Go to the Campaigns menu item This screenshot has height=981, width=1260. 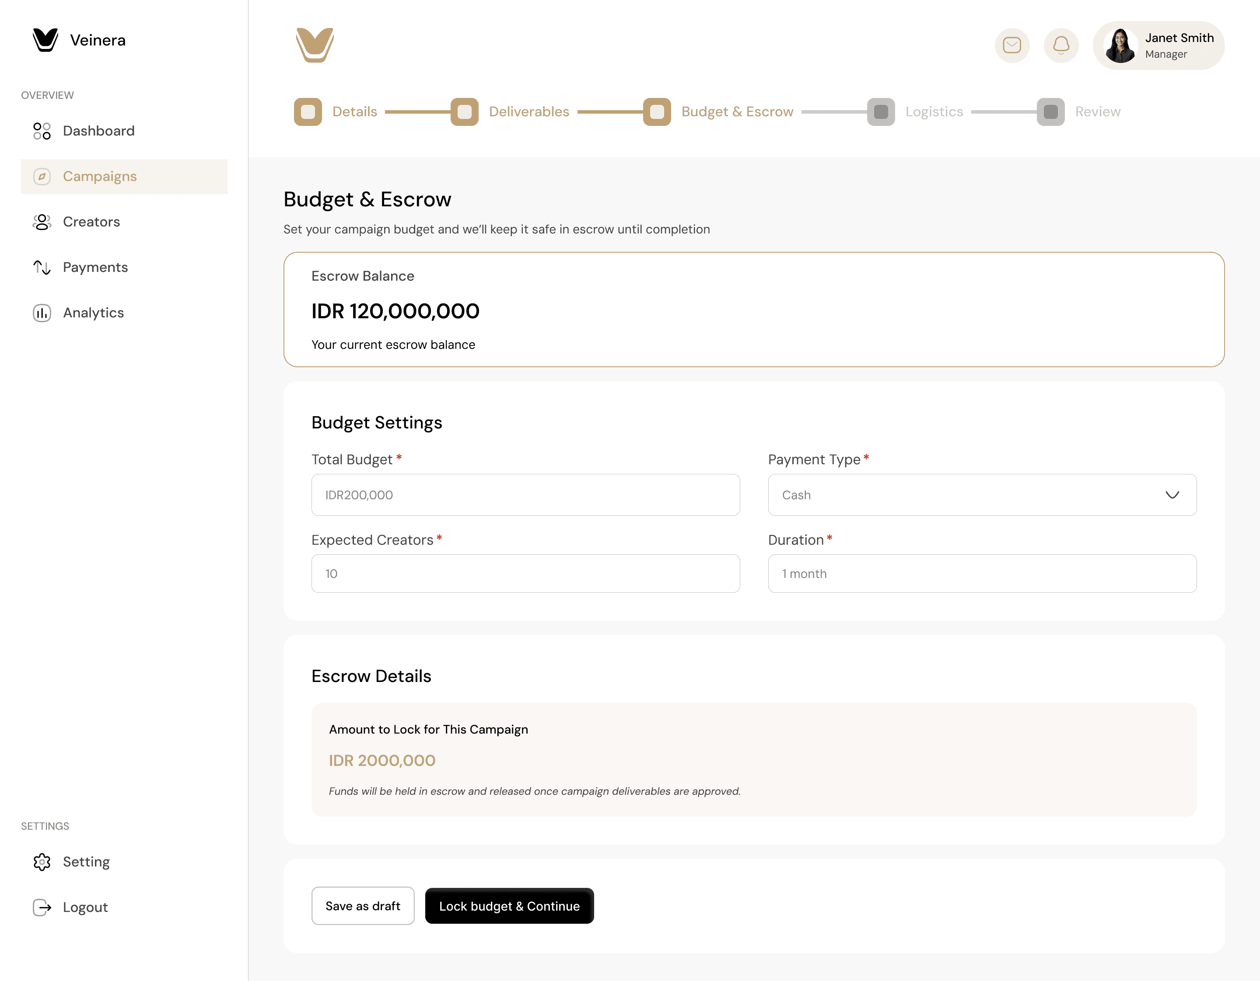click(100, 176)
